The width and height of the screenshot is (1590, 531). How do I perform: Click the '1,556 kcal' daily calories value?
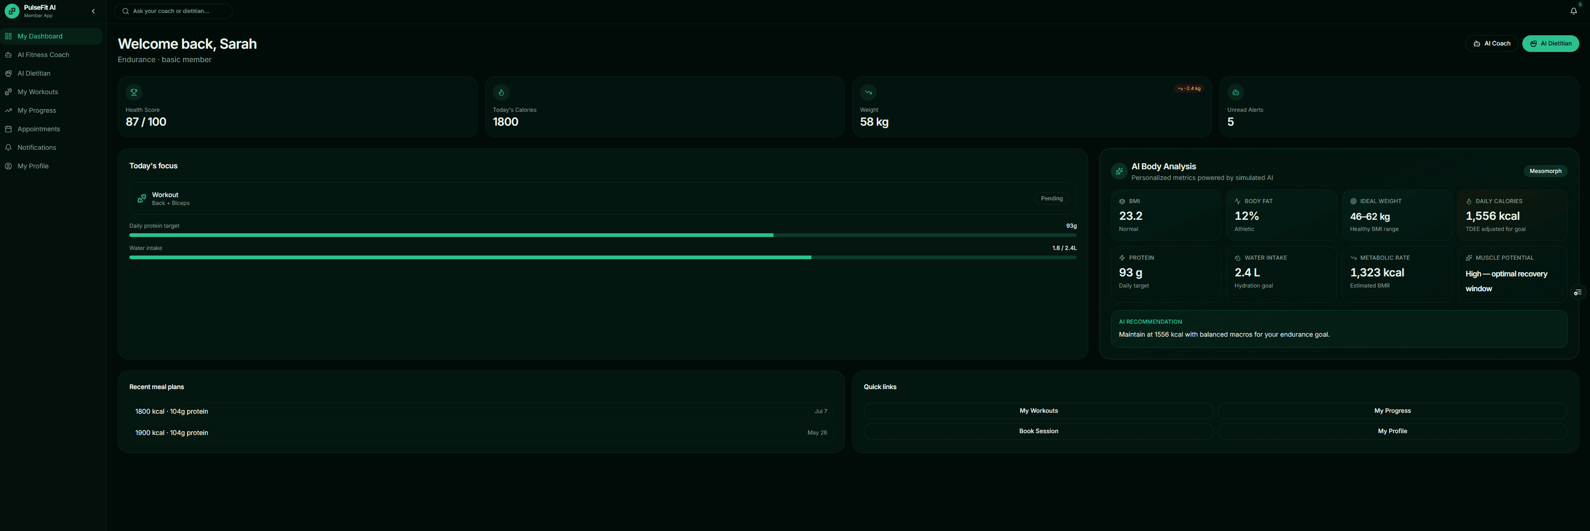point(1493,216)
